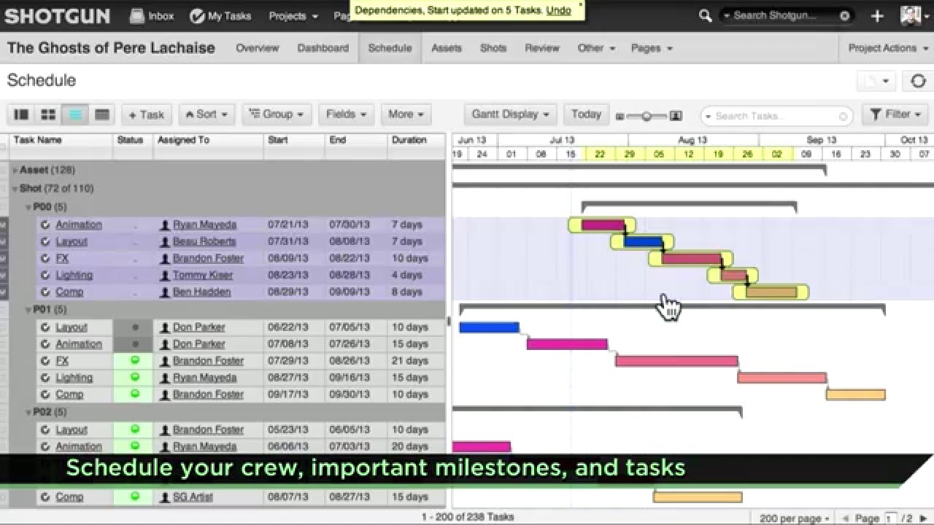Open the Inbox icon
The image size is (934, 525).
(138, 15)
